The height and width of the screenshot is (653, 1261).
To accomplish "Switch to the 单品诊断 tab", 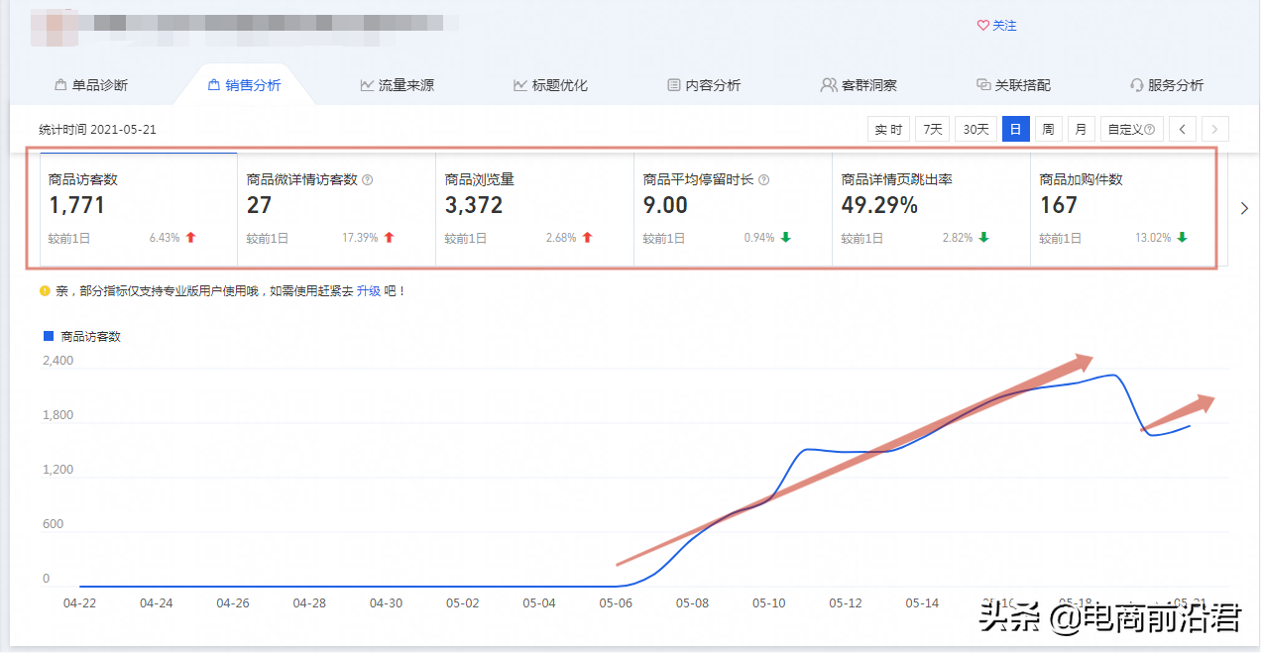I will pos(94,85).
